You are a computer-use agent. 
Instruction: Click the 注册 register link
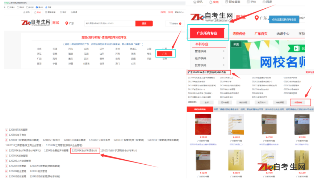[170, 12]
